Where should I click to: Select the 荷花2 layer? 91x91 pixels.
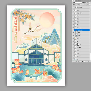[81, 22]
